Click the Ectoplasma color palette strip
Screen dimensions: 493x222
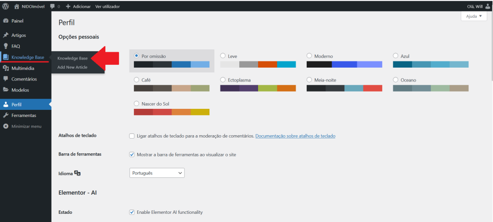[258, 88]
